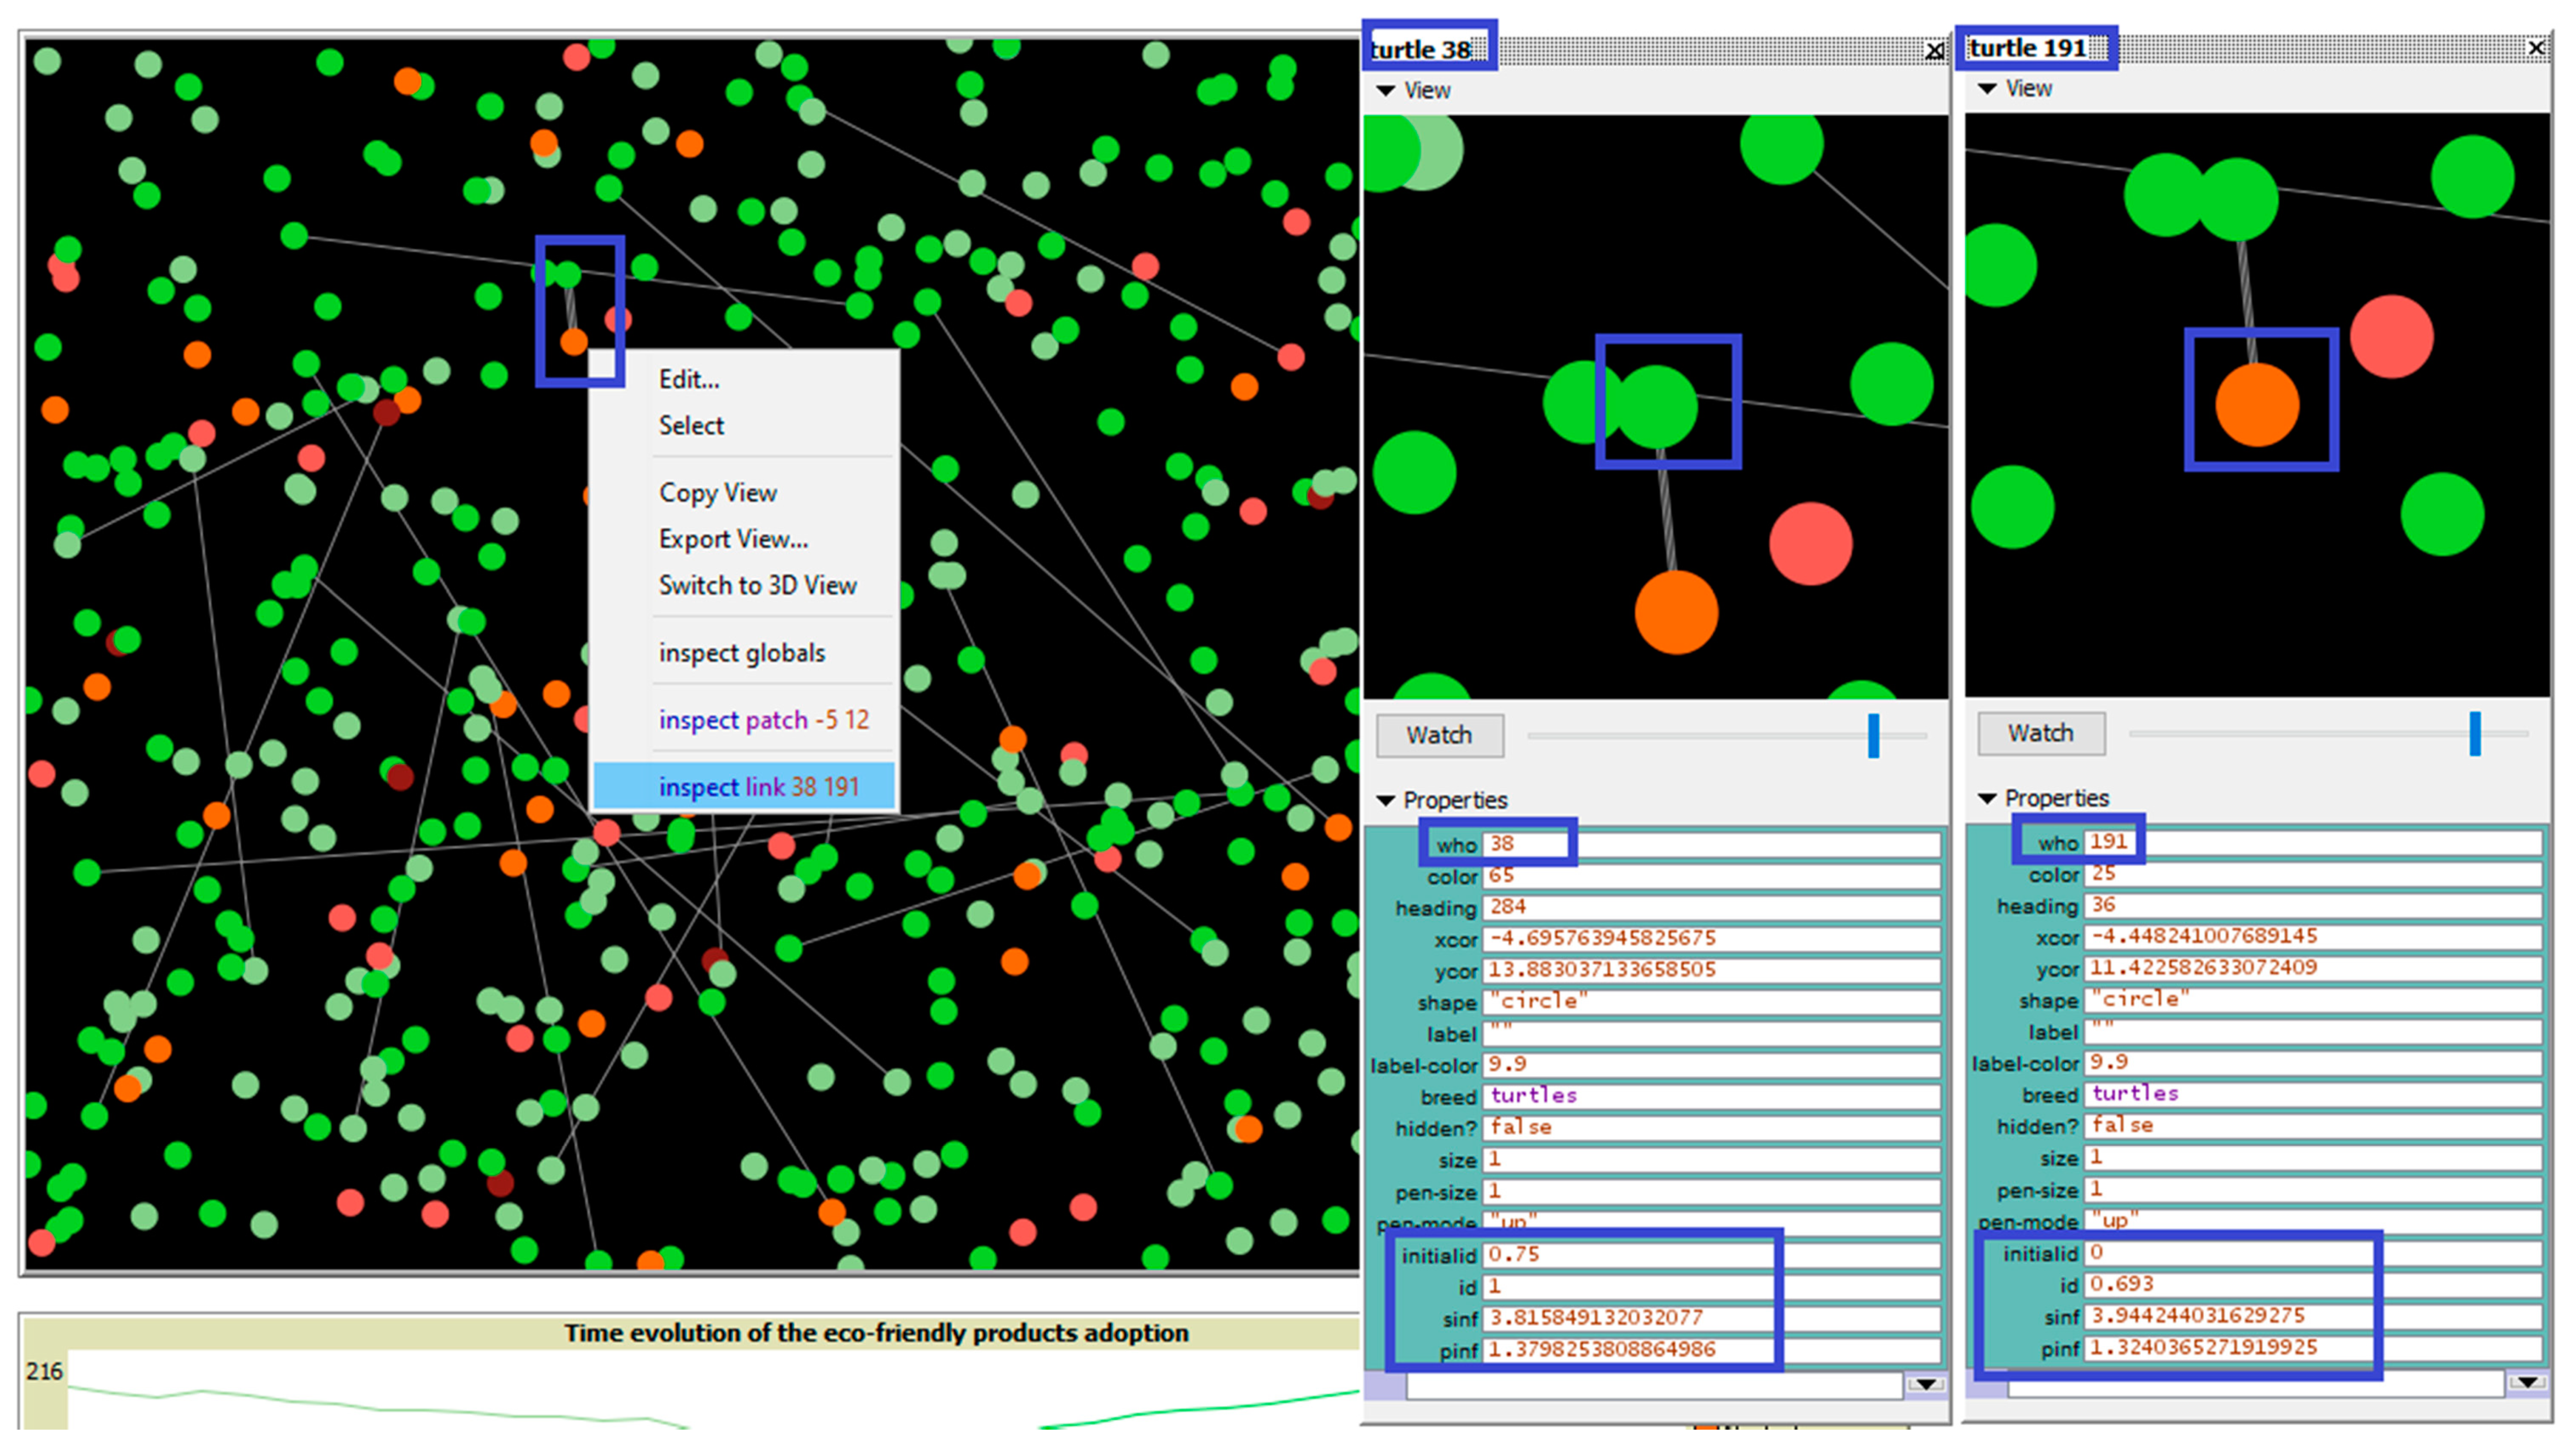
Task: Close the turtle 191 inspector window
Action: coord(2536,48)
